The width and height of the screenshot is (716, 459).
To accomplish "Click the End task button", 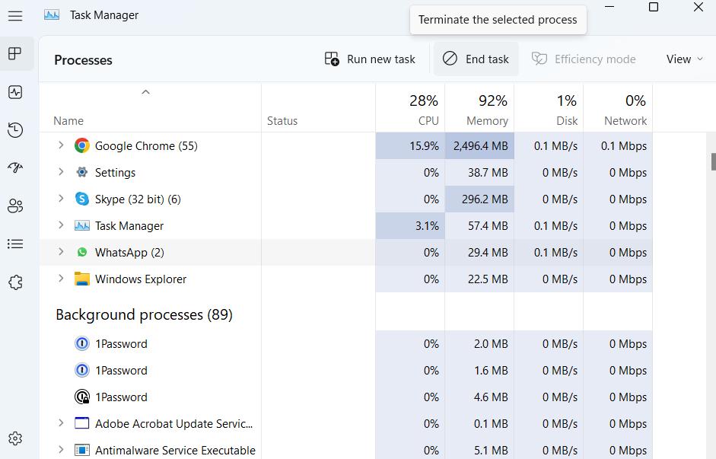I will point(476,59).
